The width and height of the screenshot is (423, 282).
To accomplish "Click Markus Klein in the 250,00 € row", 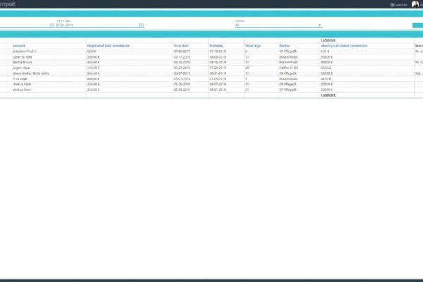I will [x=22, y=84].
